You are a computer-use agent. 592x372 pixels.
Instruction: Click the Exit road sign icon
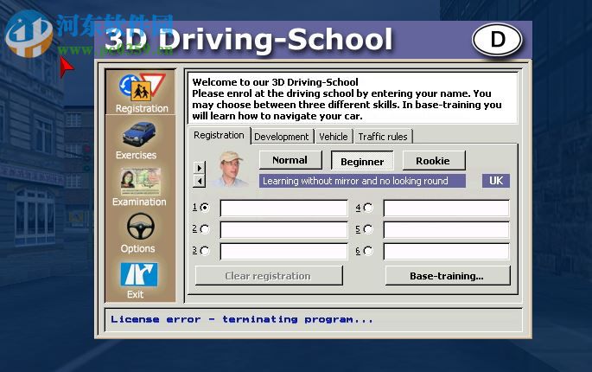[x=138, y=273]
